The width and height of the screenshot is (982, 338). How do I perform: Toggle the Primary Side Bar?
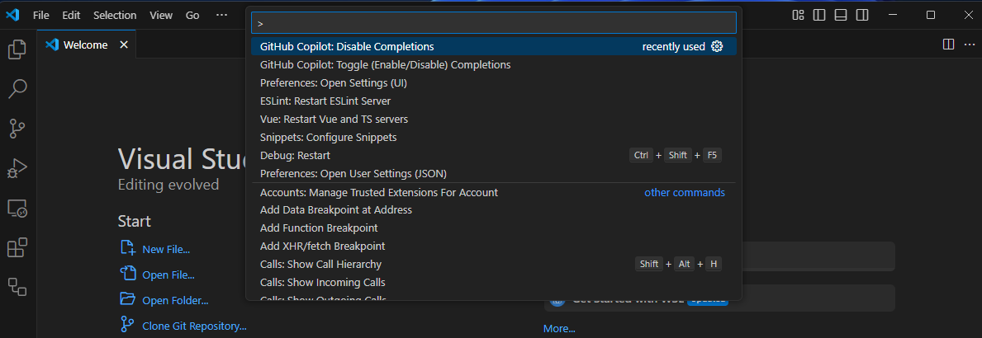[819, 15]
